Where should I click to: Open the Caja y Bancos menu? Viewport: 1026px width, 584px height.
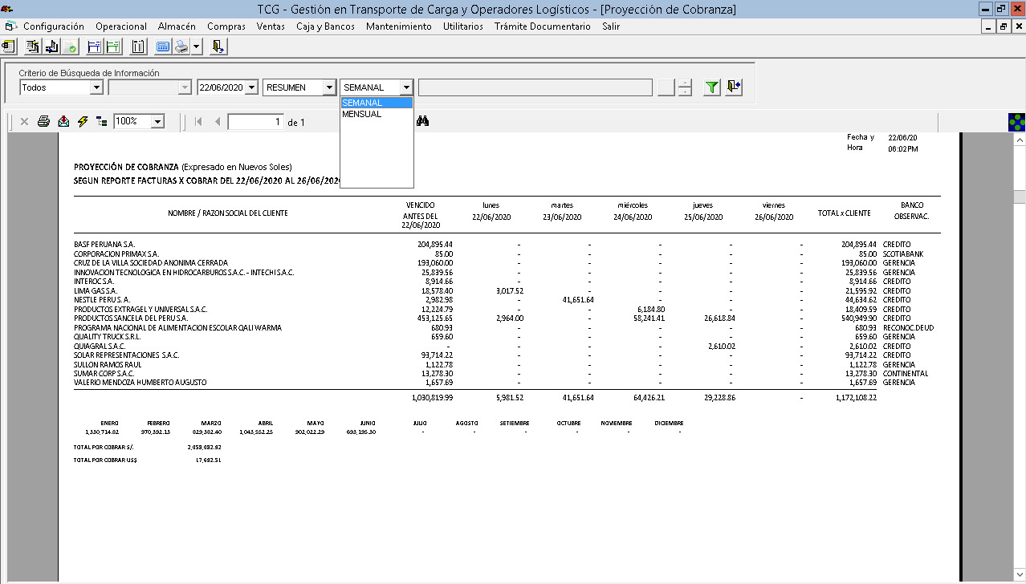(325, 26)
